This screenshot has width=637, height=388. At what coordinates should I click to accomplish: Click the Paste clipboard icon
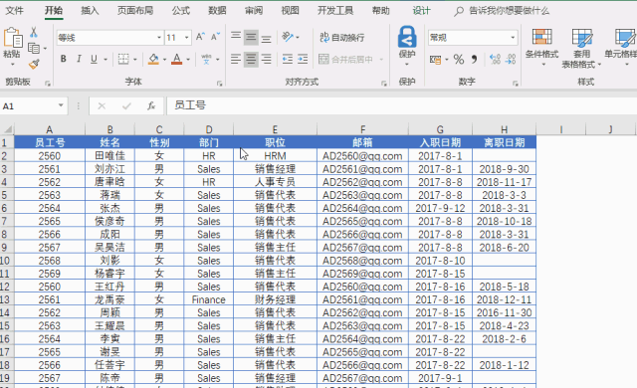tap(12, 39)
